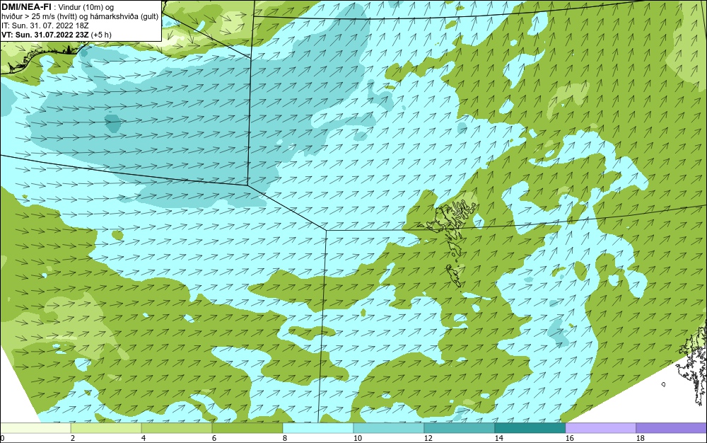Screen dimensions: 707x443
Task: Click the "12" scale label
Action: point(428,438)
